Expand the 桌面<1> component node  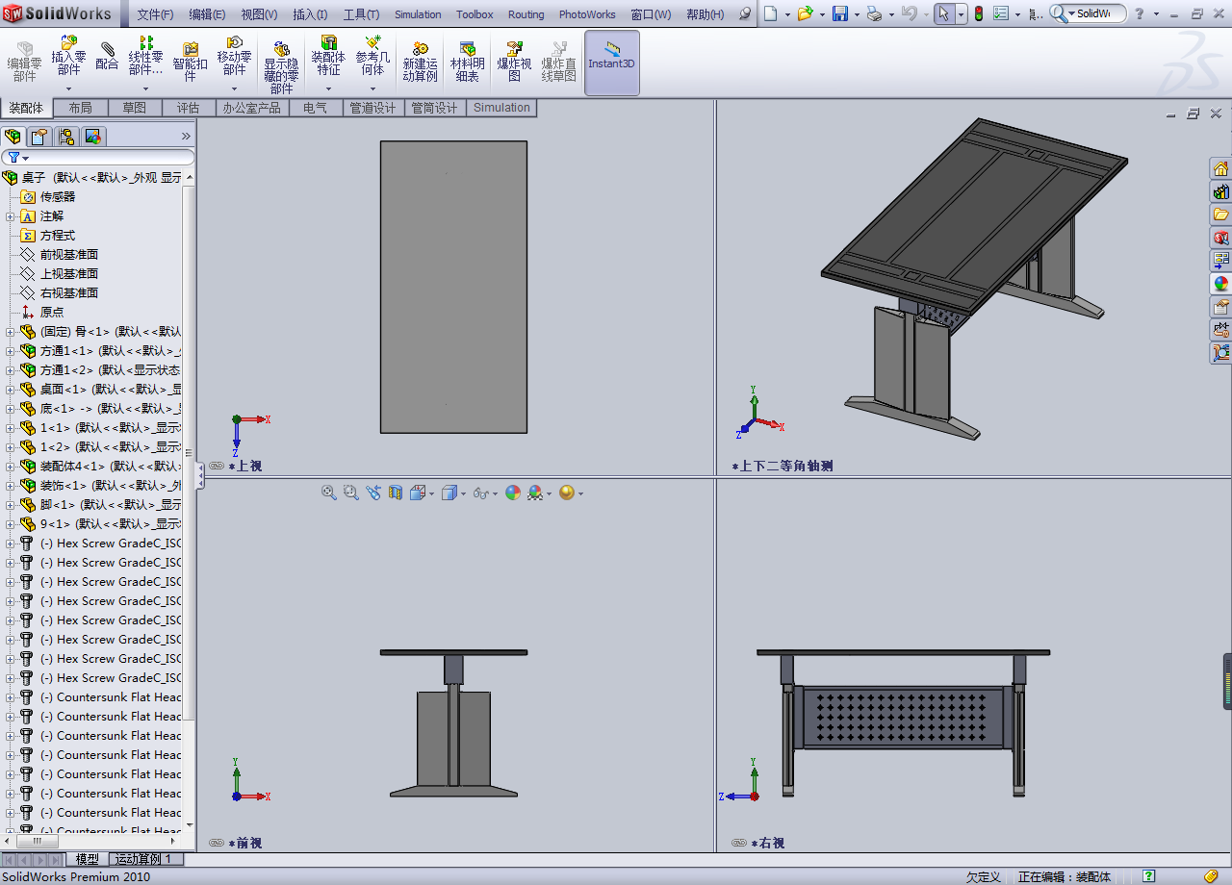[11, 390]
